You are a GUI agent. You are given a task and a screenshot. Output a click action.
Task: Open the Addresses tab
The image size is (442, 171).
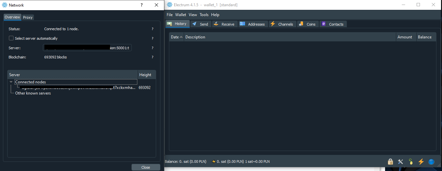253,24
